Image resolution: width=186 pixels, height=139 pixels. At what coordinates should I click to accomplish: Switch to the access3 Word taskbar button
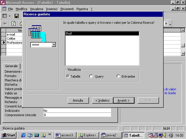pyautogui.click(x=65, y=135)
